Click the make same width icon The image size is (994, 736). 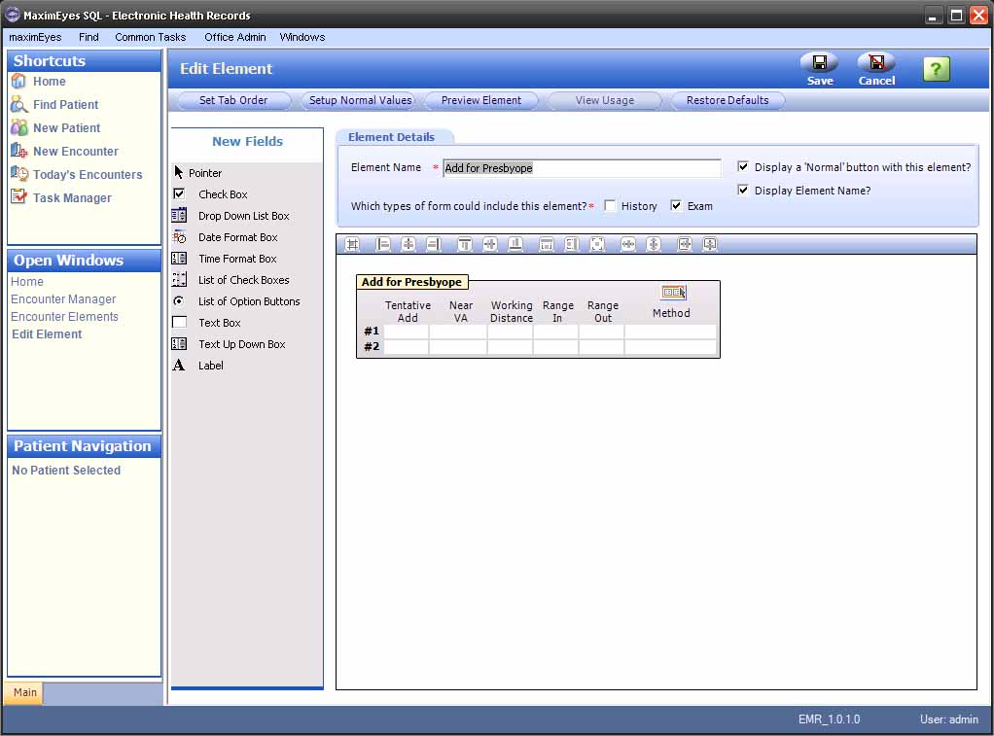point(547,244)
